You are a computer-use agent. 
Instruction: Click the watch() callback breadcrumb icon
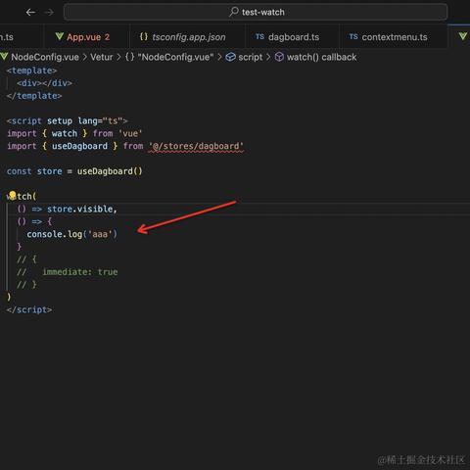pyautogui.click(x=279, y=57)
